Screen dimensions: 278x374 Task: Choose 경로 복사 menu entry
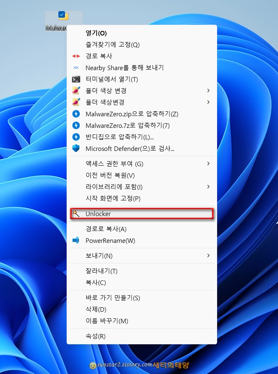[x=142, y=56]
